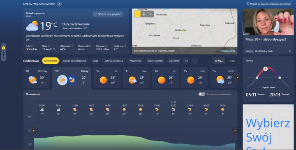Click 'Widzisz inną pogodę?' feedback button
Viewport: 296px width, 150px height.
pos(108,14)
